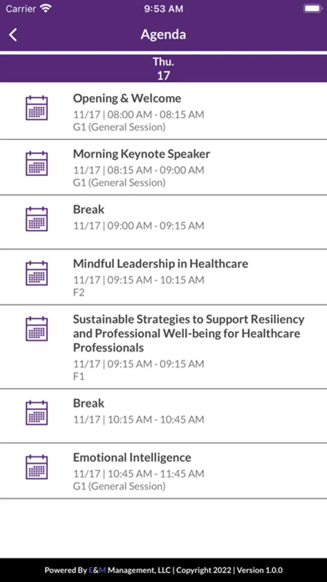Tap the back arrow in header

(x=13, y=35)
